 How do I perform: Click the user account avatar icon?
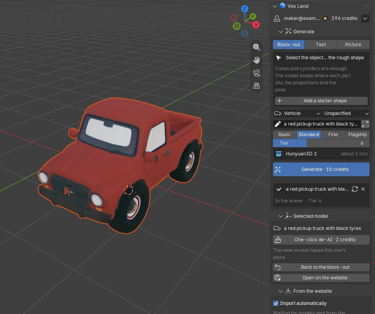277,18
